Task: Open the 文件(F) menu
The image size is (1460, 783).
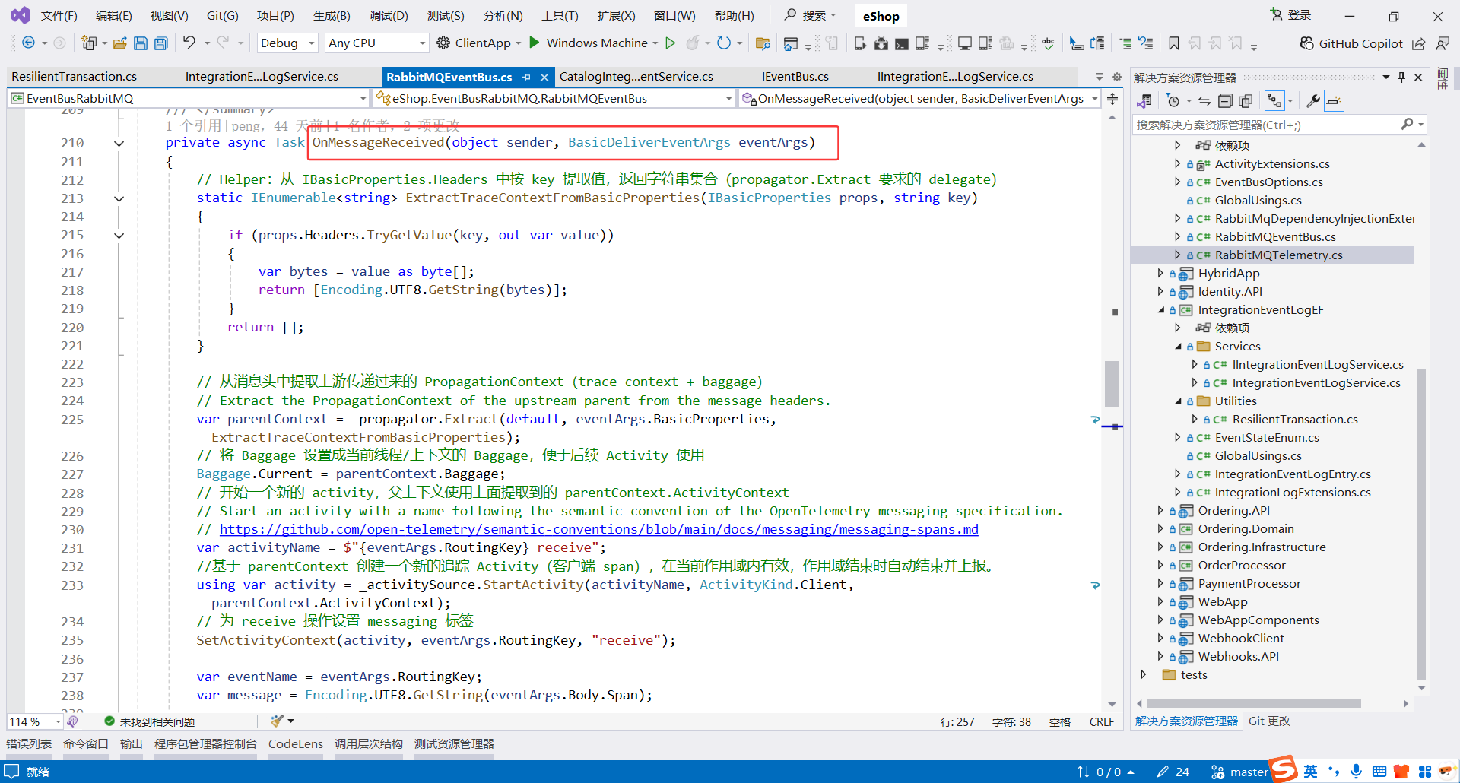Action: click(59, 16)
